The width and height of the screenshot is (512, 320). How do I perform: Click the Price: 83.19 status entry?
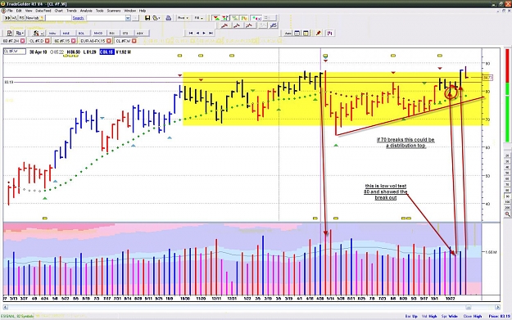[x=499, y=316]
